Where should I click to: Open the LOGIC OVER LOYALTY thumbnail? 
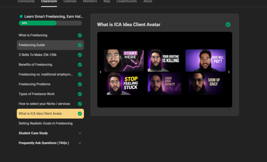coord(165,84)
